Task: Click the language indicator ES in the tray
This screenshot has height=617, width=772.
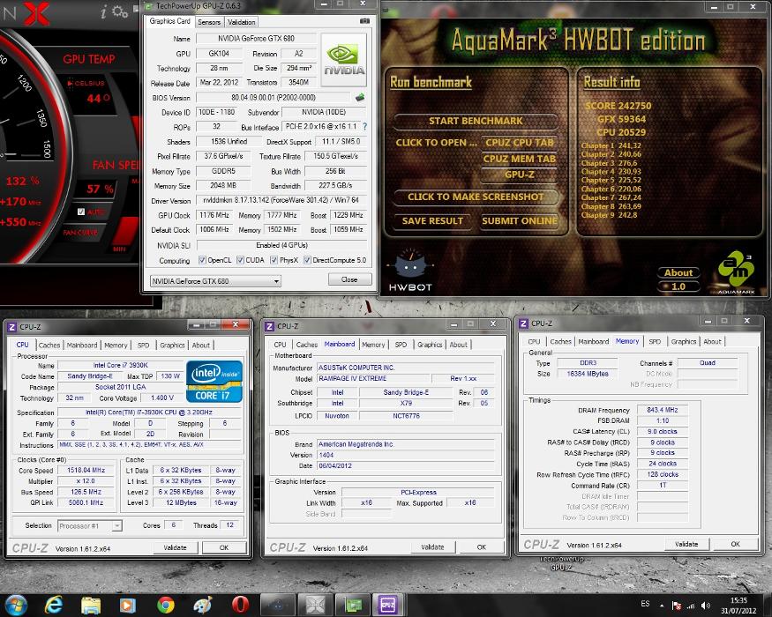Action: [x=645, y=604]
